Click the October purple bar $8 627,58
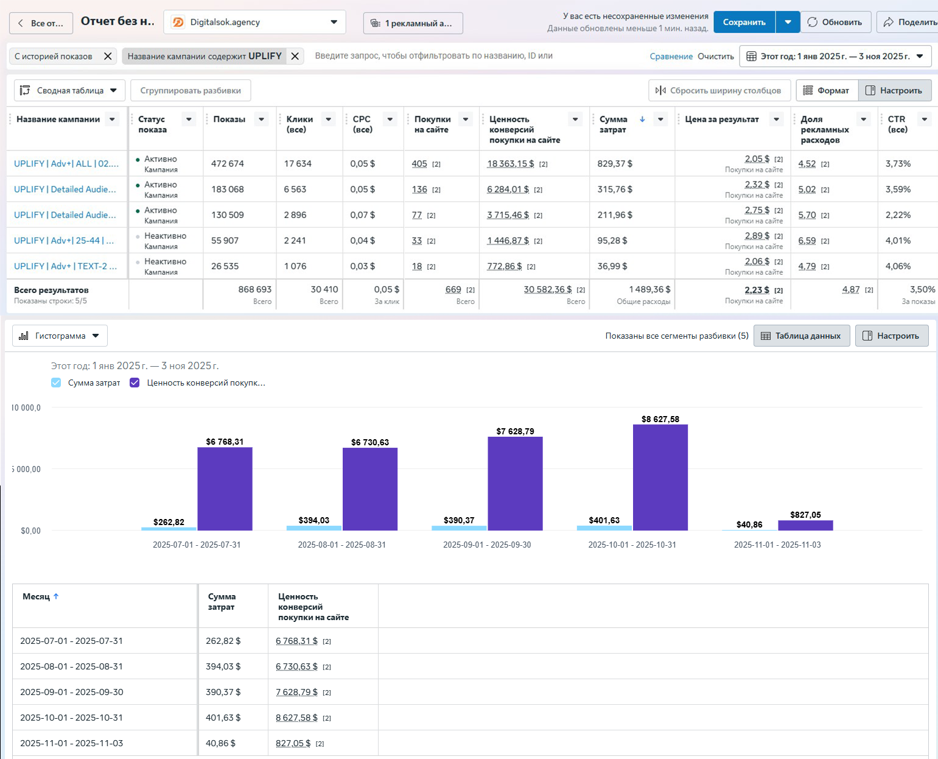 tap(660, 478)
